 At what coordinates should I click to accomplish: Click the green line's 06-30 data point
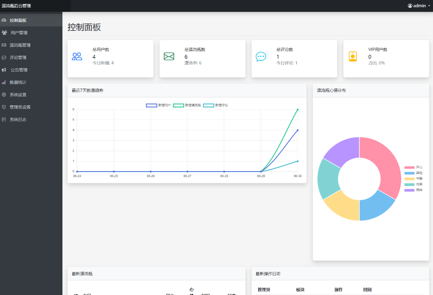pyautogui.click(x=297, y=110)
